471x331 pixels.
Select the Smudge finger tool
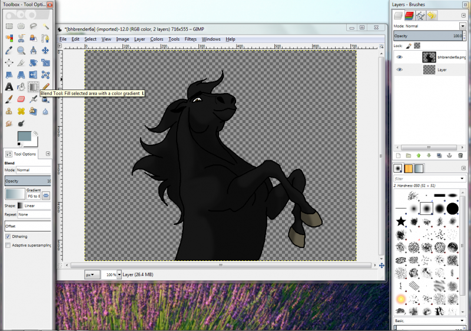pos(9,124)
